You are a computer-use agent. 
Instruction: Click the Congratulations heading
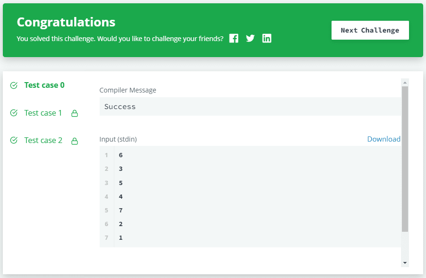pos(66,22)
